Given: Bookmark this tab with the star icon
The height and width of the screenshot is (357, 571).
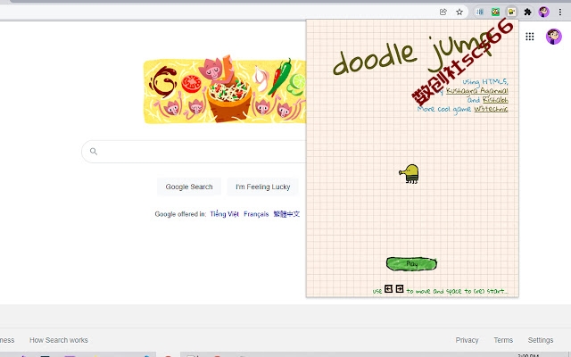Looking at the screenshot, I should pyautogui.click(x=459, y=12).
